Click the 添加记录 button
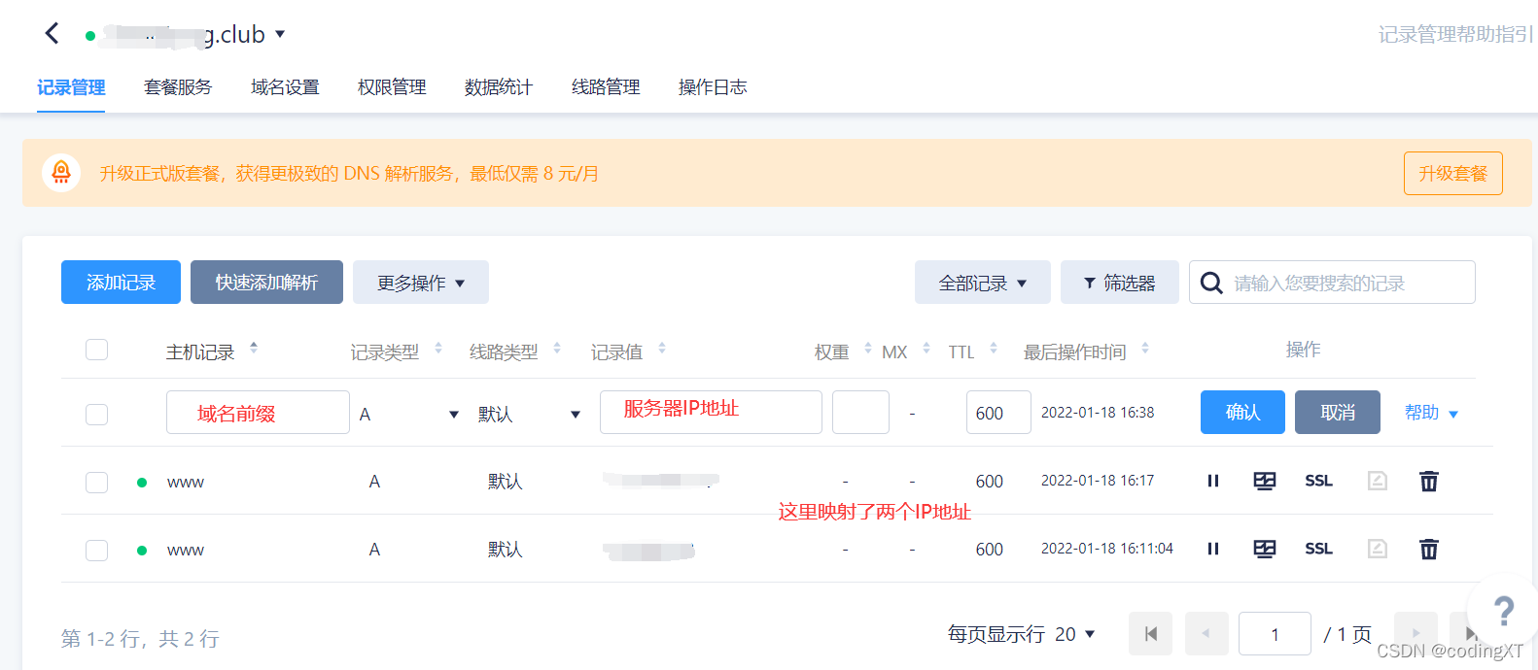1538x670 pixels. point(121,283)
